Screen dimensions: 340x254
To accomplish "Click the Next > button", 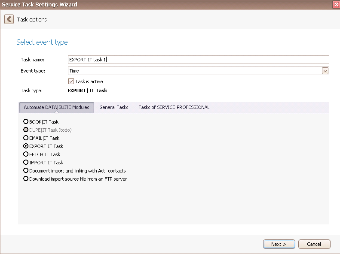I will point(279,244).
